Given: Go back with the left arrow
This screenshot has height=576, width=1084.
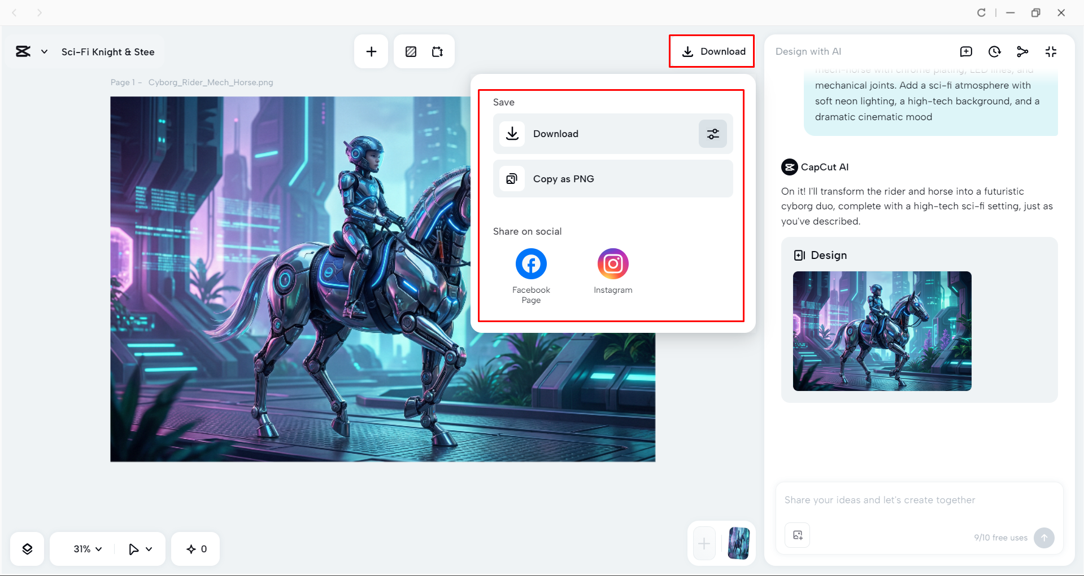Looking at the screenshot, I should (x=15, y=12).
